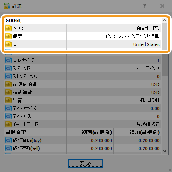Select the 成行買い(Buy) row label

pyautogui.click(x=27, y=140)
